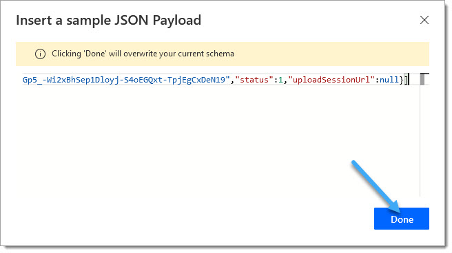452x253 pixels.
Task: Click the green value 1 after status
Action: (x=280, y=80)
